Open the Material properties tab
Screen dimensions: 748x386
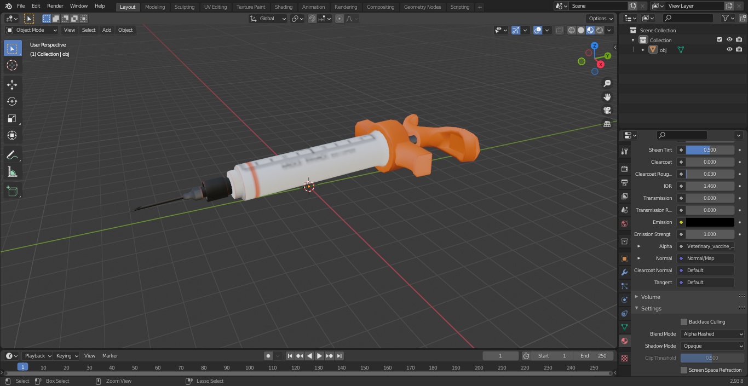624,341
